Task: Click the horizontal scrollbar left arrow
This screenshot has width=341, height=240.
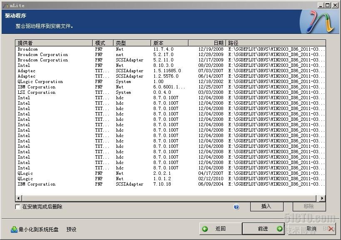Action: (x=18, y=198)
